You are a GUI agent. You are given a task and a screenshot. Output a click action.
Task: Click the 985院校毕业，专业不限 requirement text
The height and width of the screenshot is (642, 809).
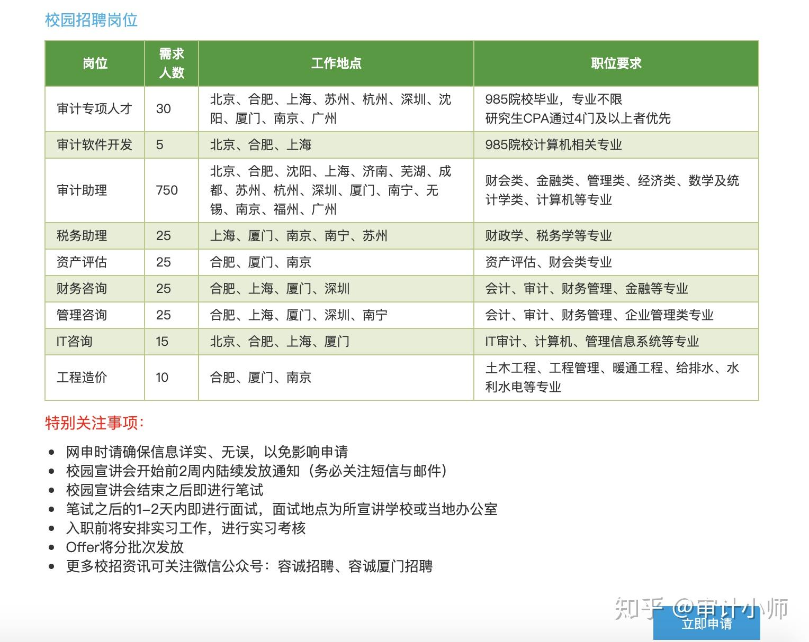[x=553, y=99]
